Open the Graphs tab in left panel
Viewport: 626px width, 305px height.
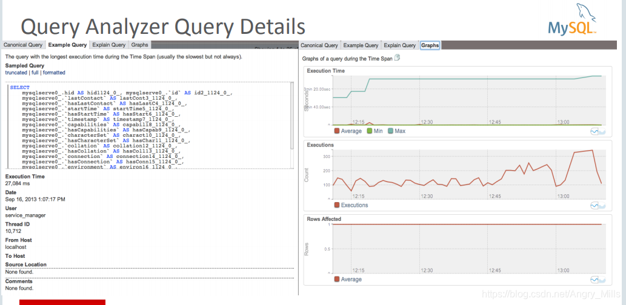point(140,45)
